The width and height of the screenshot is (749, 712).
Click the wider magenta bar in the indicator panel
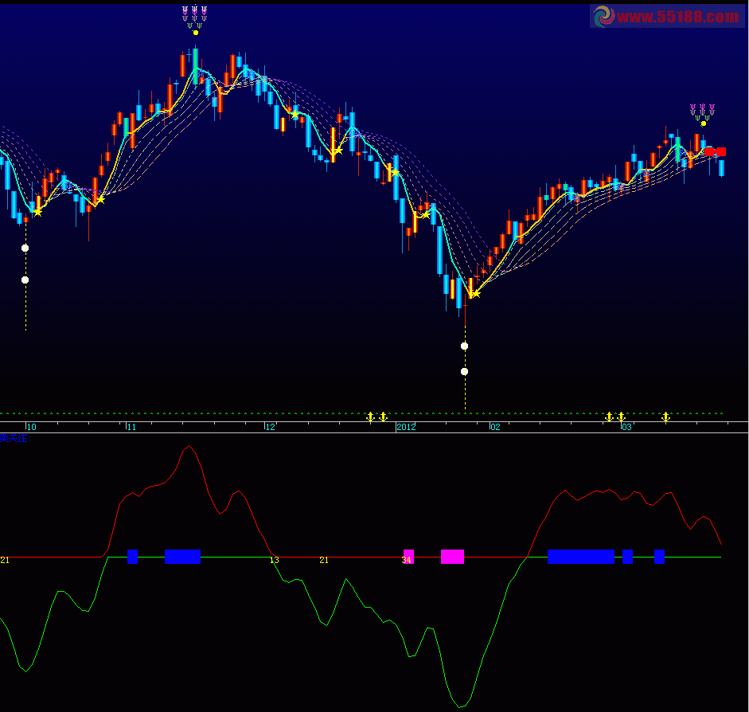[x=452, y=557]
